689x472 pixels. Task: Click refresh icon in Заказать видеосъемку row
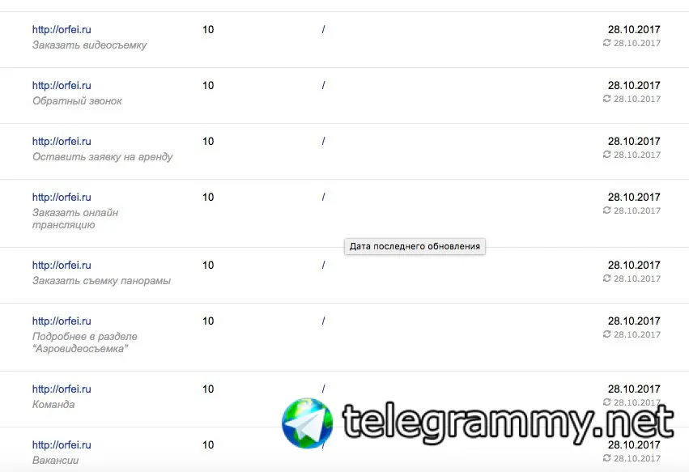(607, 43)
